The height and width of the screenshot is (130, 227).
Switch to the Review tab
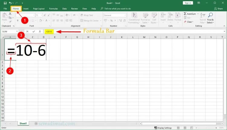click(74, 9)
